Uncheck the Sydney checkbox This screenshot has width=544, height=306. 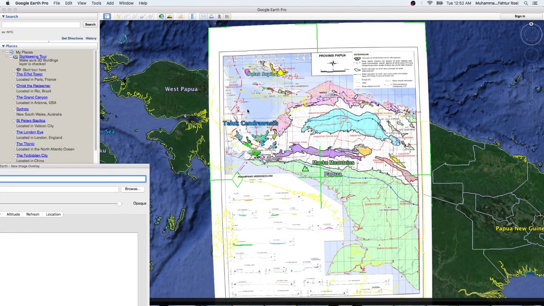pyautogui.click(x=14, y=109)
